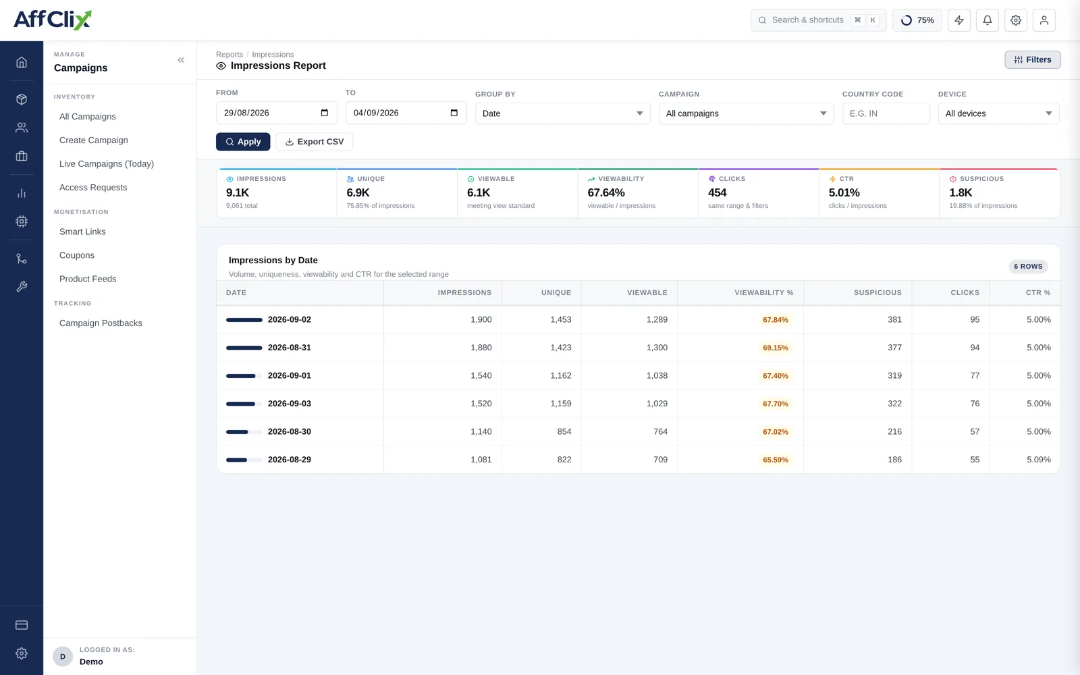The height and width of the screenshot is (675, 1080).
Task: Click the 75% progress indicator
Action: click(x=917, y=20)
